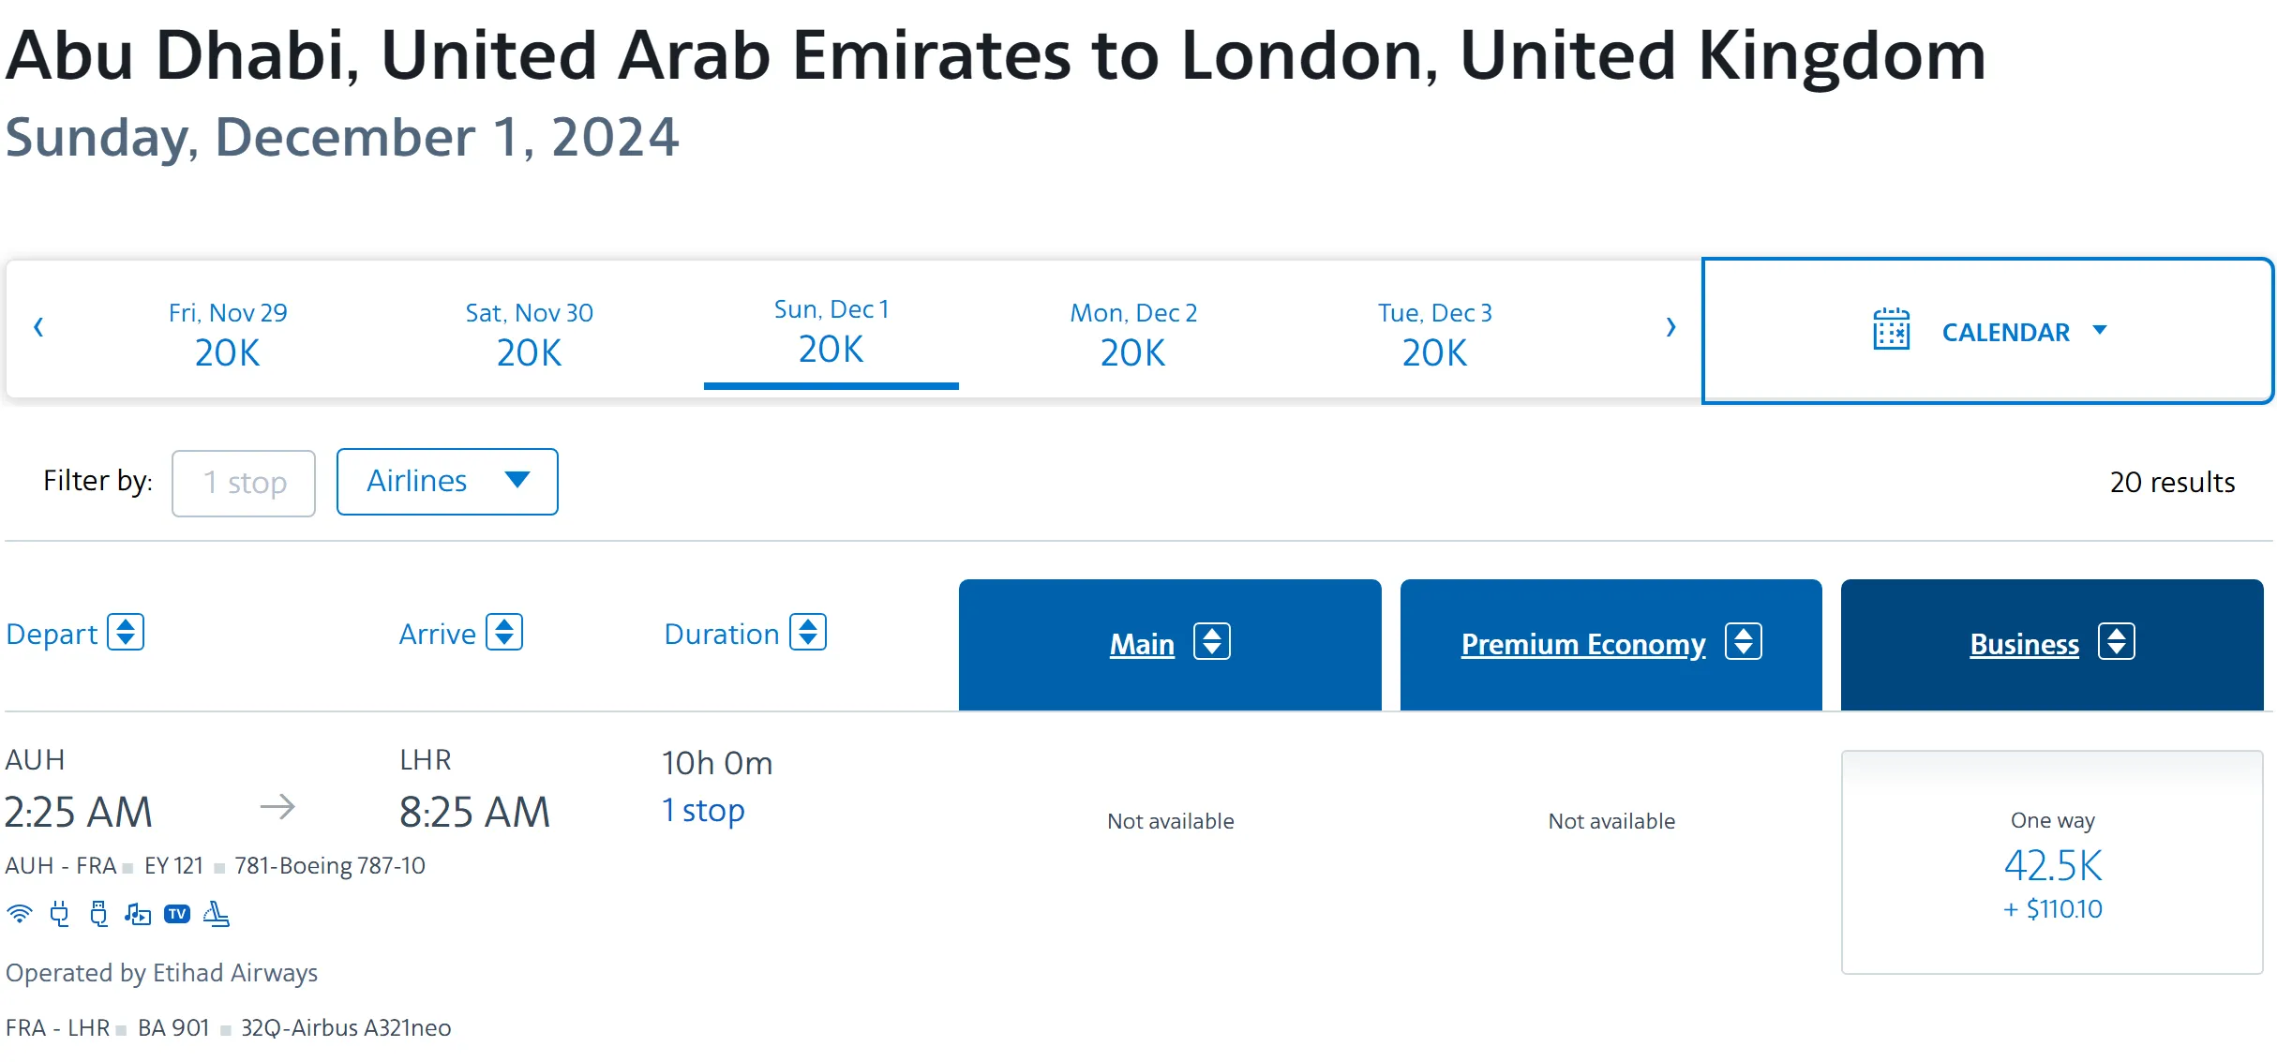Viewport: 2277px width, 1062px height.
Task: Choose the Fri, Nov 29 date option
Action: click(x=228, y=335)
